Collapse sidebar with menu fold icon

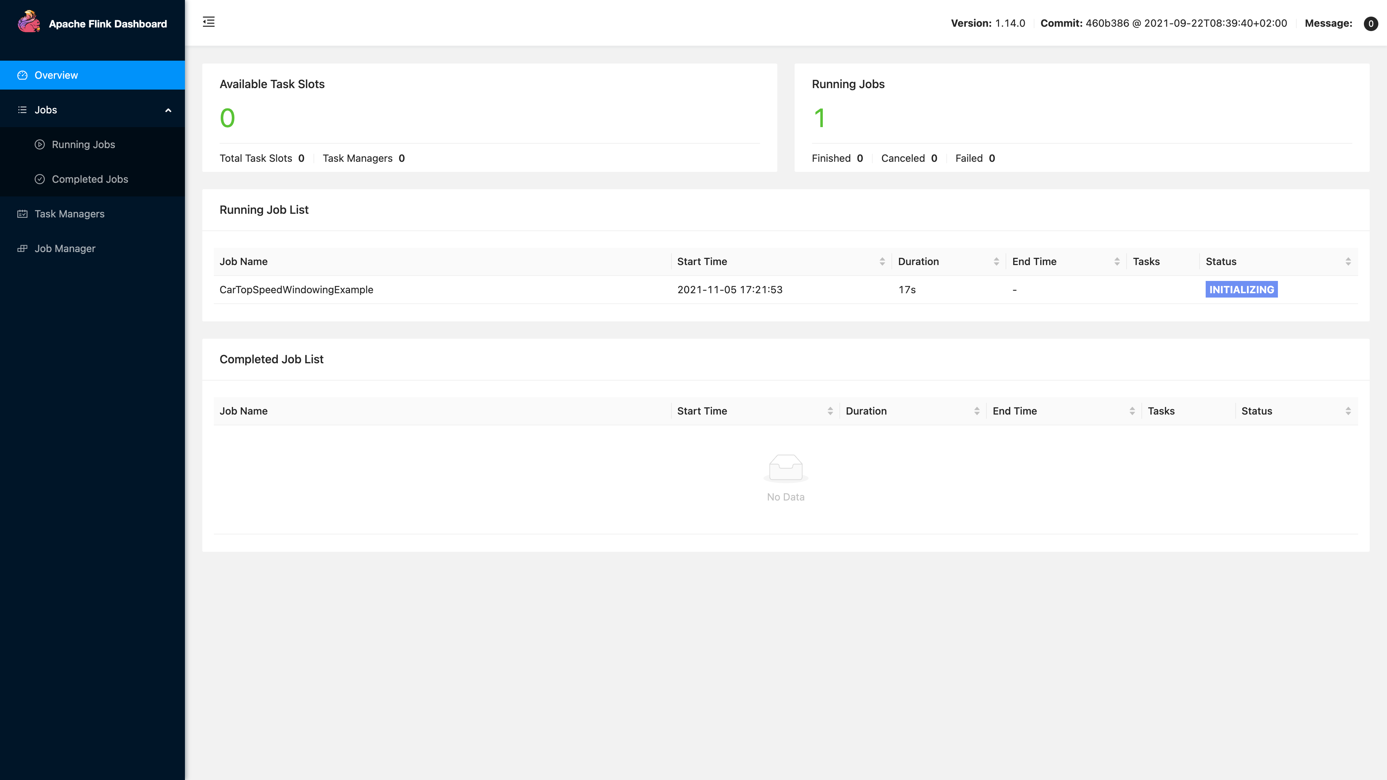208,22
